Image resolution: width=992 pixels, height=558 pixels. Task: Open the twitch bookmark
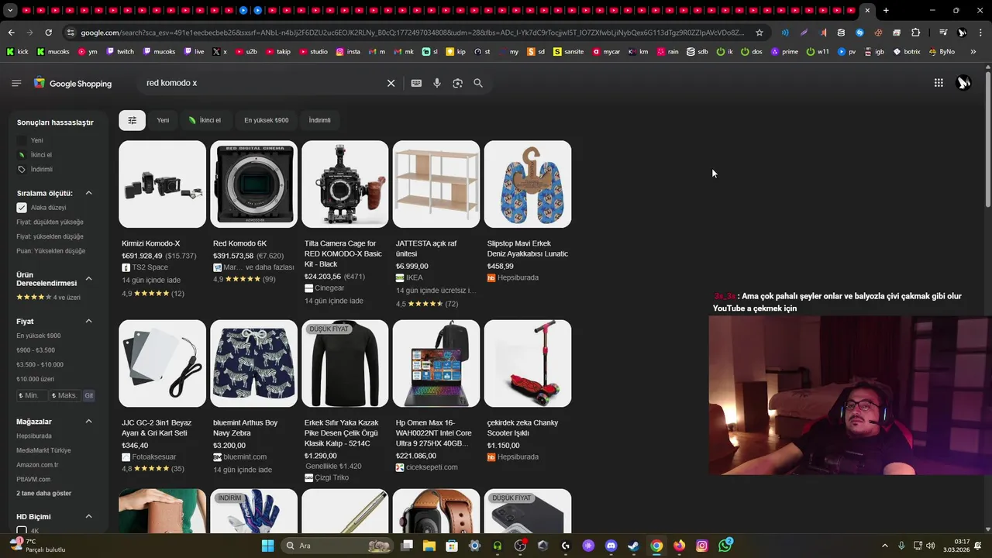(120, 51)
